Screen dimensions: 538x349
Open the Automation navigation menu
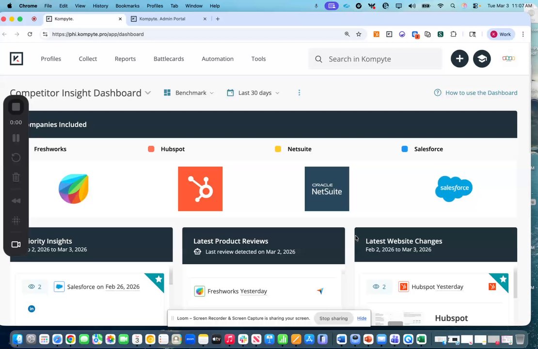pyautogui.click(x=218, y=59)
